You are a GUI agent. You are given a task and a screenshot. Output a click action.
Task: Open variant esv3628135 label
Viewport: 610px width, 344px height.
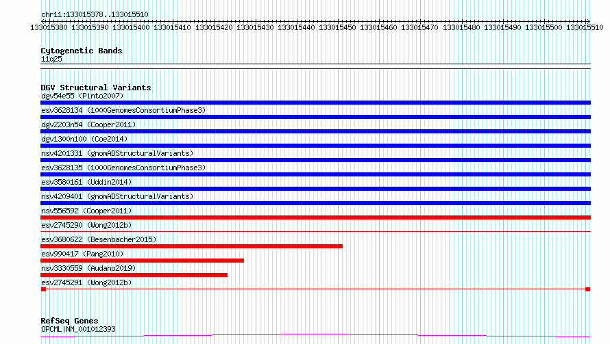(x=123, y=168)
